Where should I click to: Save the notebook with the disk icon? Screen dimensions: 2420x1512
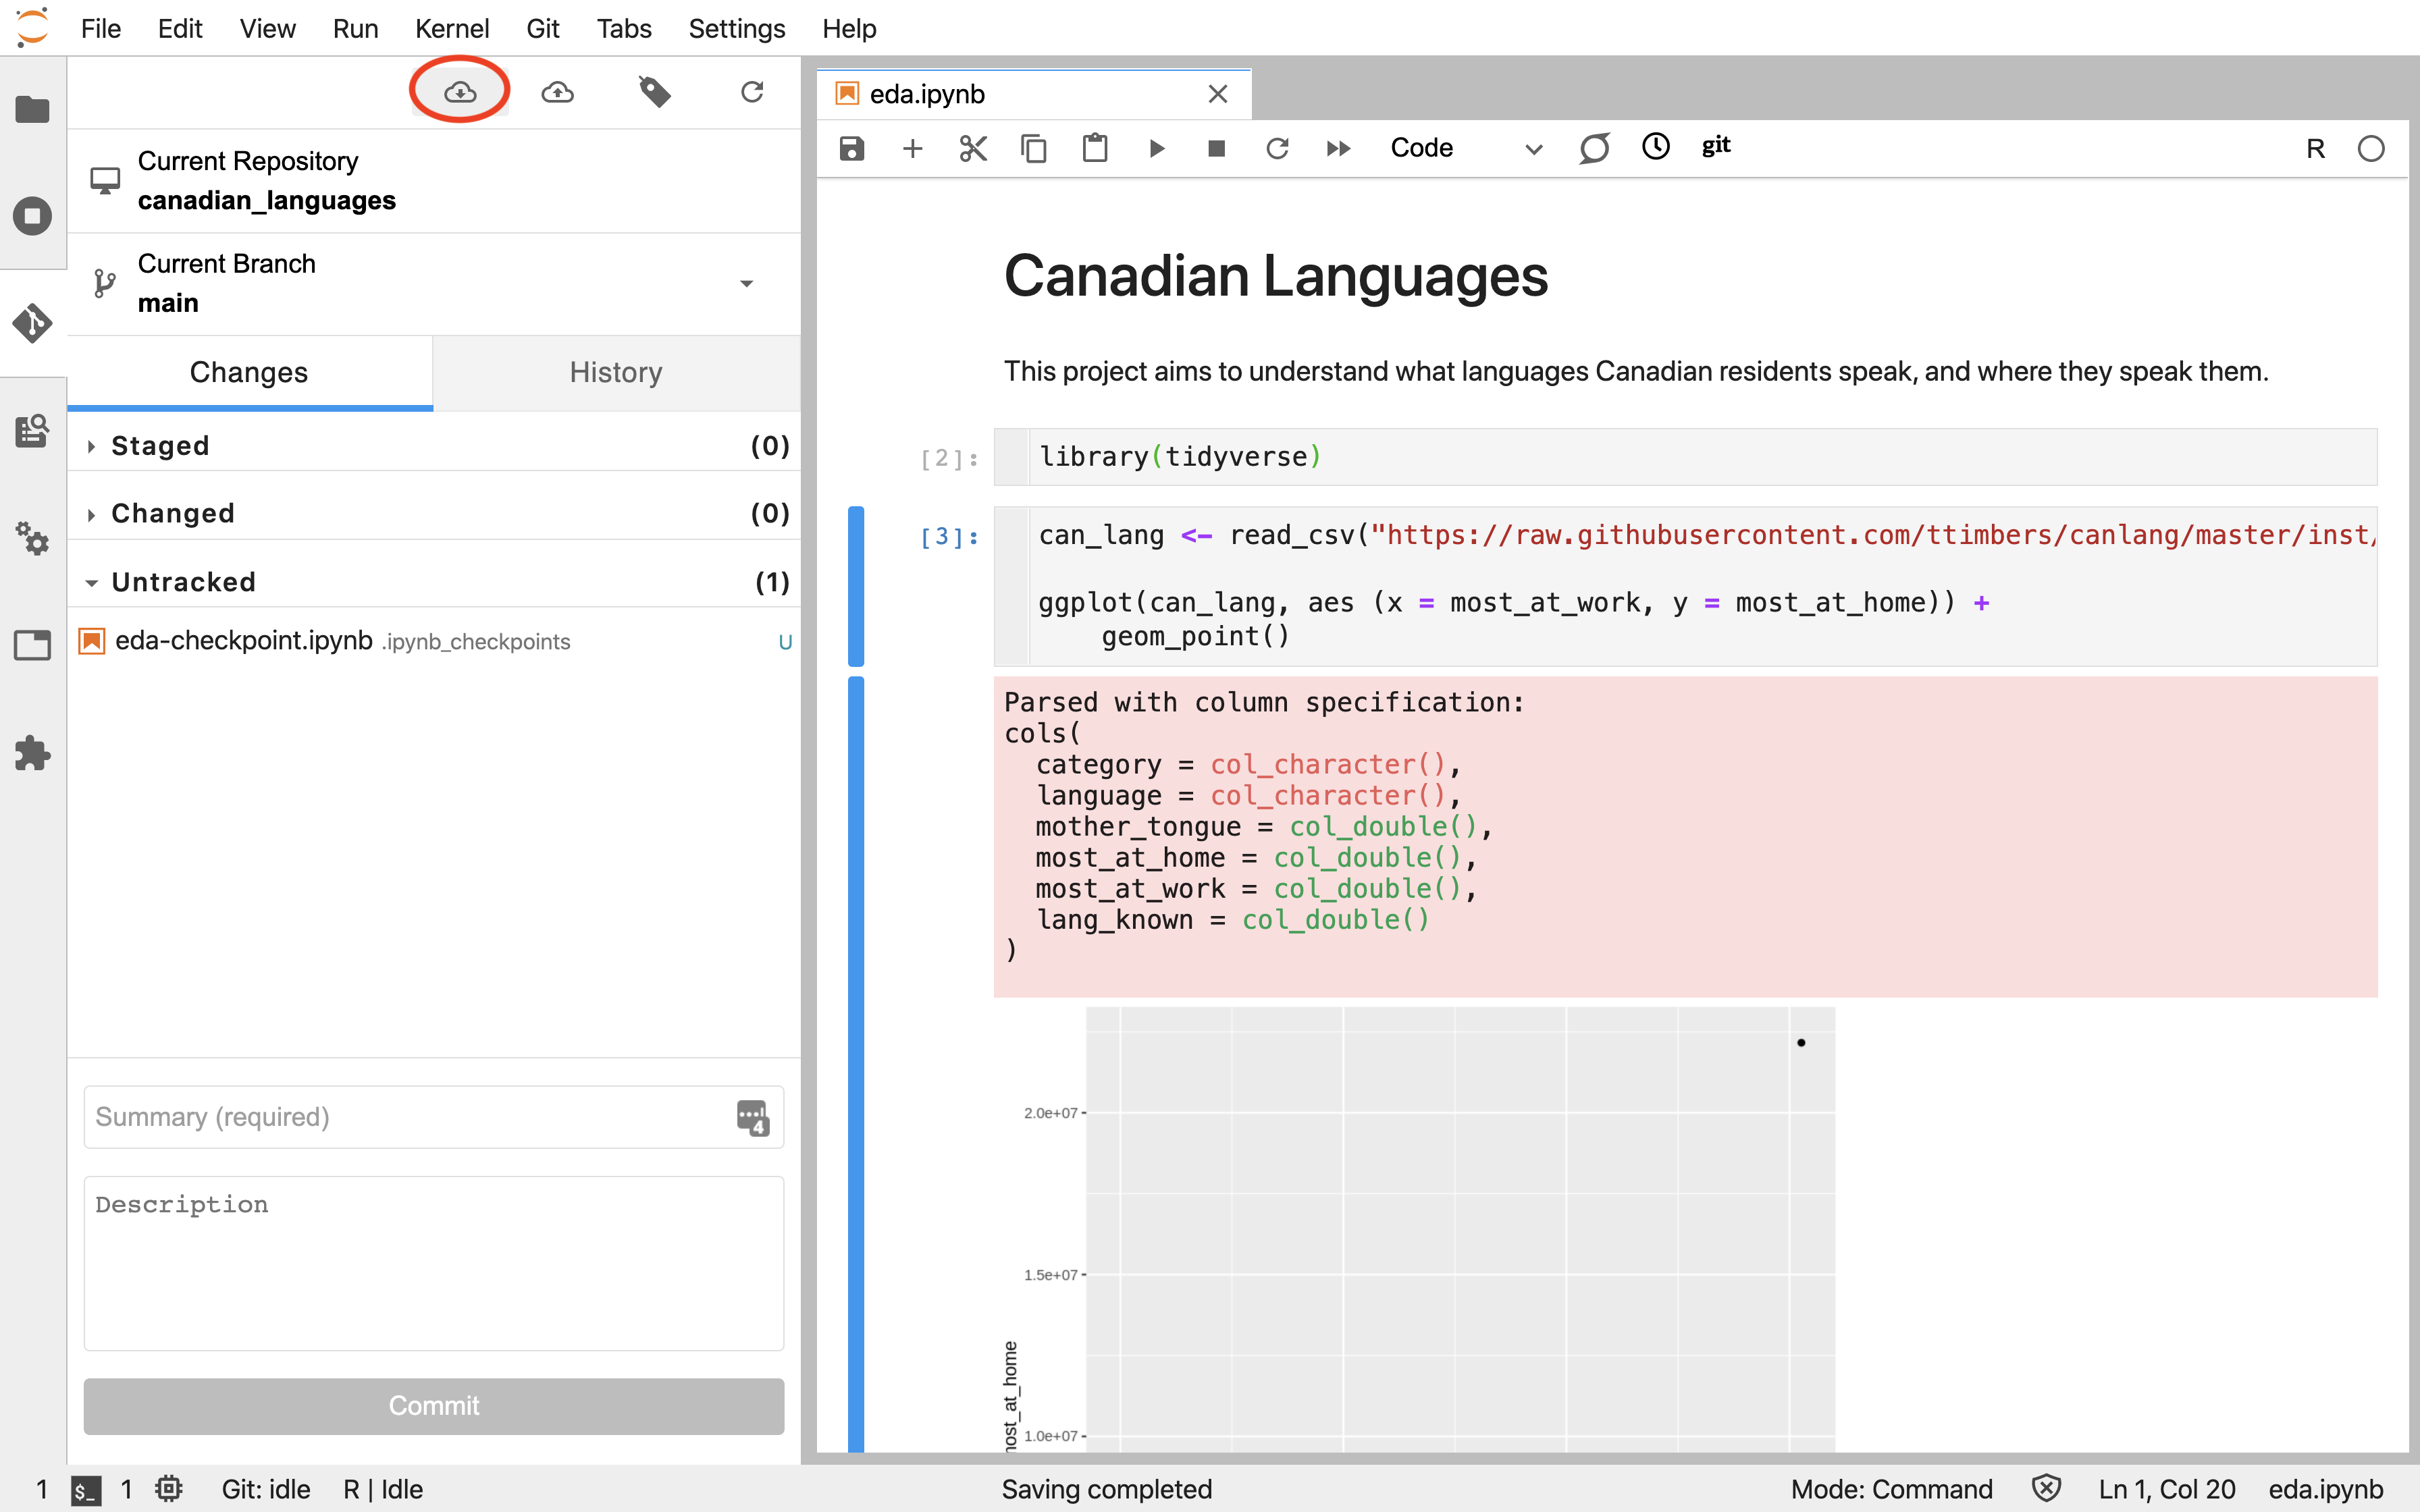coord(851,148)
